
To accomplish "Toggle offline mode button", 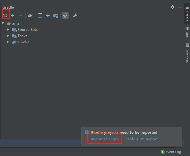I will [65, 15].
